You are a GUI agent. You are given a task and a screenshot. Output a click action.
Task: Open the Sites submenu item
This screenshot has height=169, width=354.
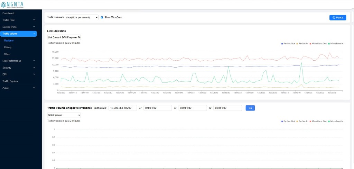pos(7,54)
